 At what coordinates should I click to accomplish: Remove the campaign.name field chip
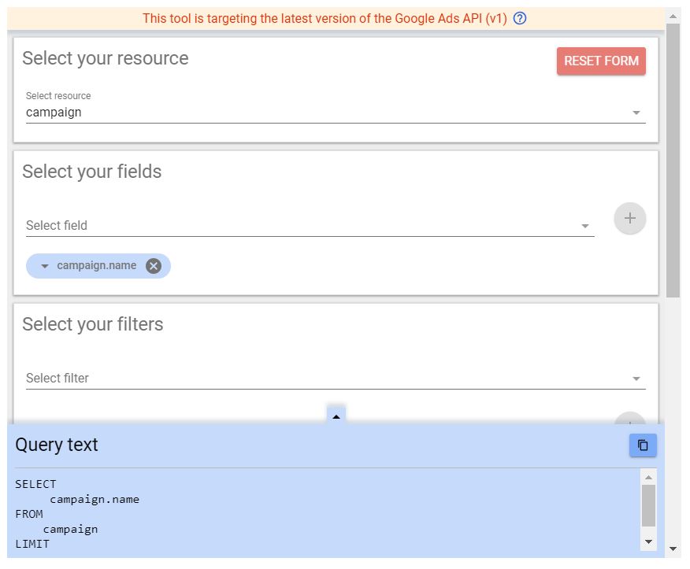click(x=154, y=266)
